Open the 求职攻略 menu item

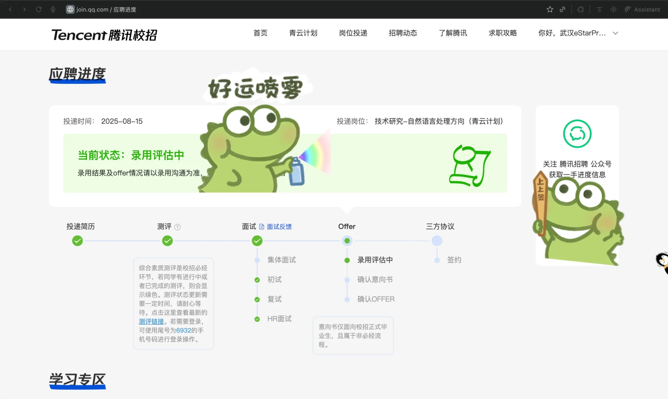503,33
